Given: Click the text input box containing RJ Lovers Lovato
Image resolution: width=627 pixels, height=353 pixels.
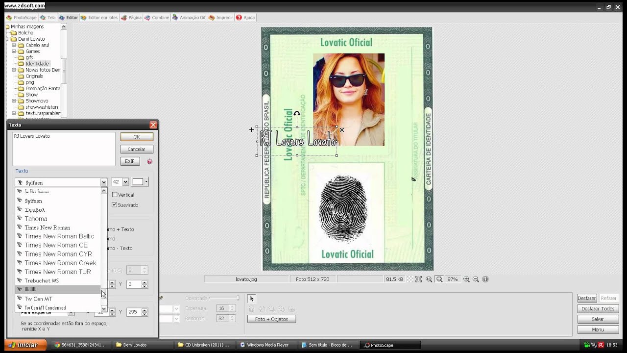Looking at the screenshot, I should (x=64, y=149).
